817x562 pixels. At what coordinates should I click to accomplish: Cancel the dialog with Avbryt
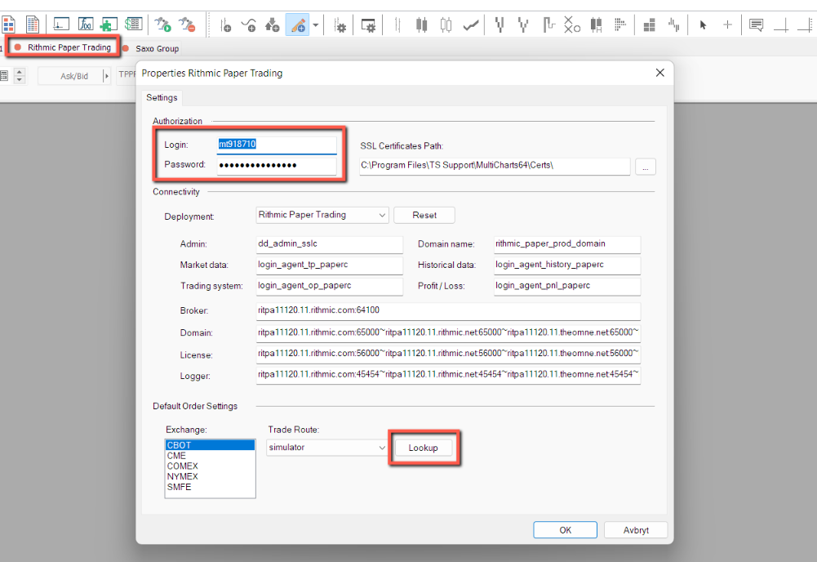636,530
